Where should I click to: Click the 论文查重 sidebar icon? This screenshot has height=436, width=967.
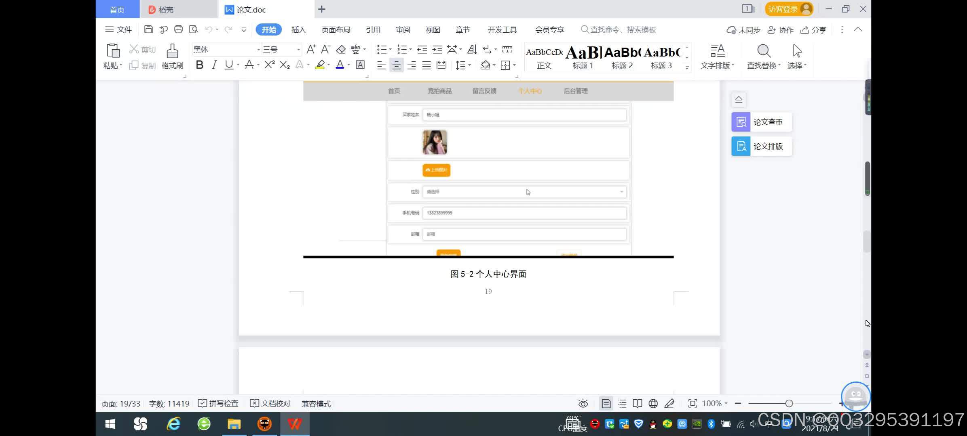[x=741, y=122]
